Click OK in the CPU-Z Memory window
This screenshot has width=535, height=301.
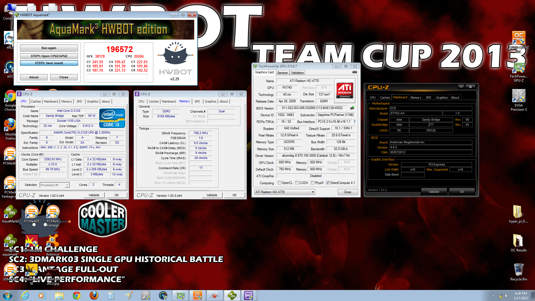234,195
